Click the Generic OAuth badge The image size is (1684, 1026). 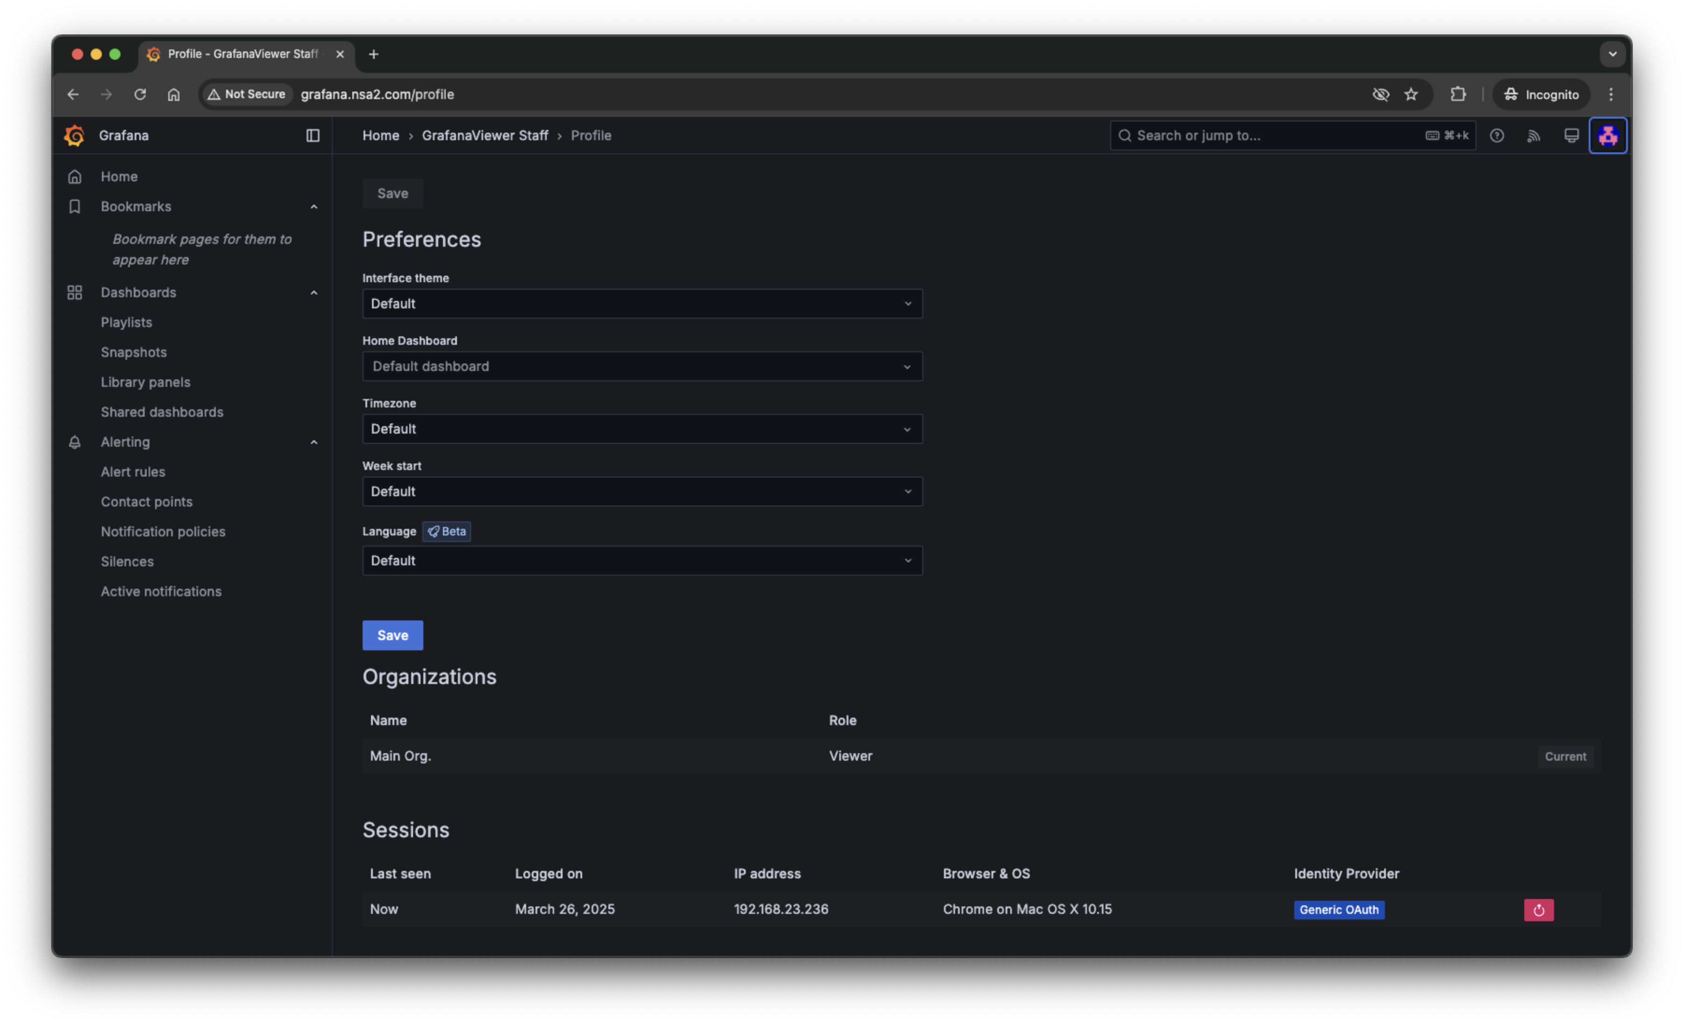[1339, 910]
